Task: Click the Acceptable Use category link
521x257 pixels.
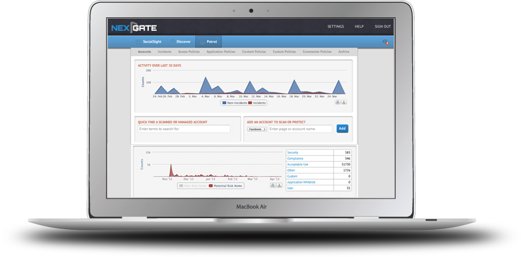Action: (298, 164)
